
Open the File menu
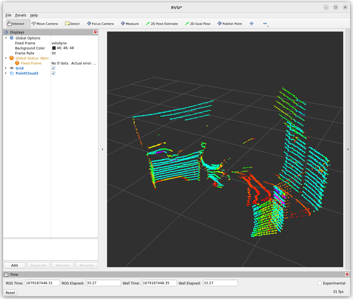8,15
